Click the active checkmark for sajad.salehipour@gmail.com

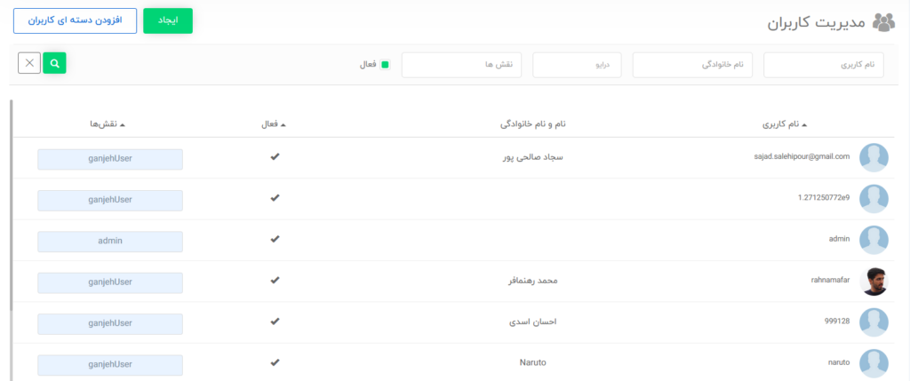click(275, 156)
